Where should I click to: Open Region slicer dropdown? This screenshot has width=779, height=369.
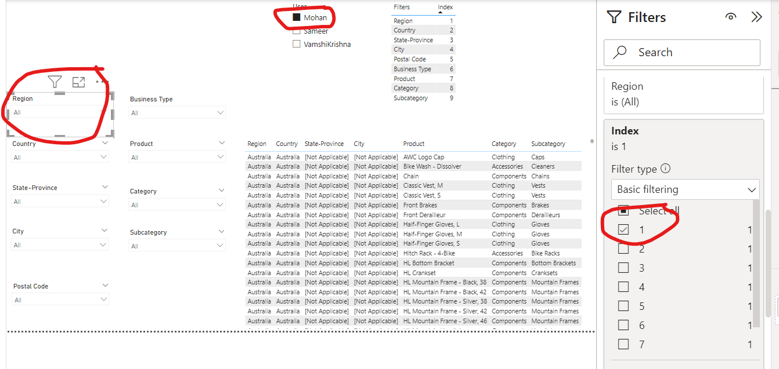59,112
